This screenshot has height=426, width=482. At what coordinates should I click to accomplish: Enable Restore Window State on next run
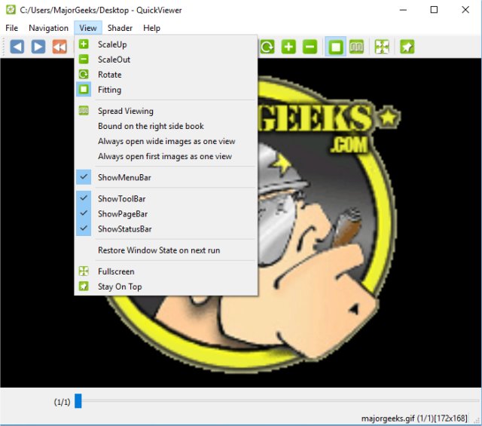166,250
